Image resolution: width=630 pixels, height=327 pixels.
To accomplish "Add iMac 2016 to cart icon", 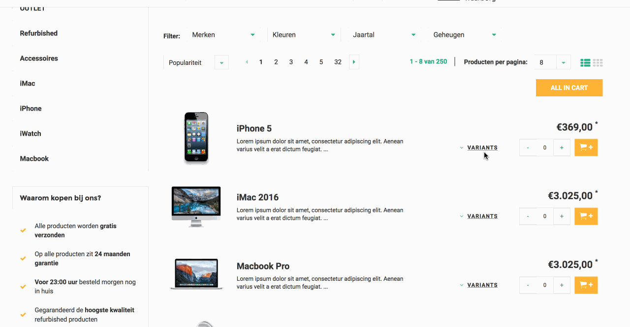I will click(586, 216).
